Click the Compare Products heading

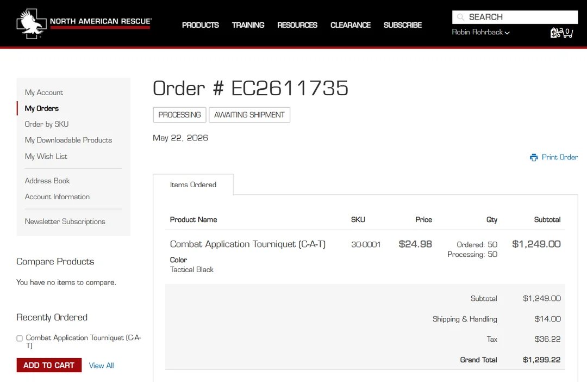click(55, 261)
